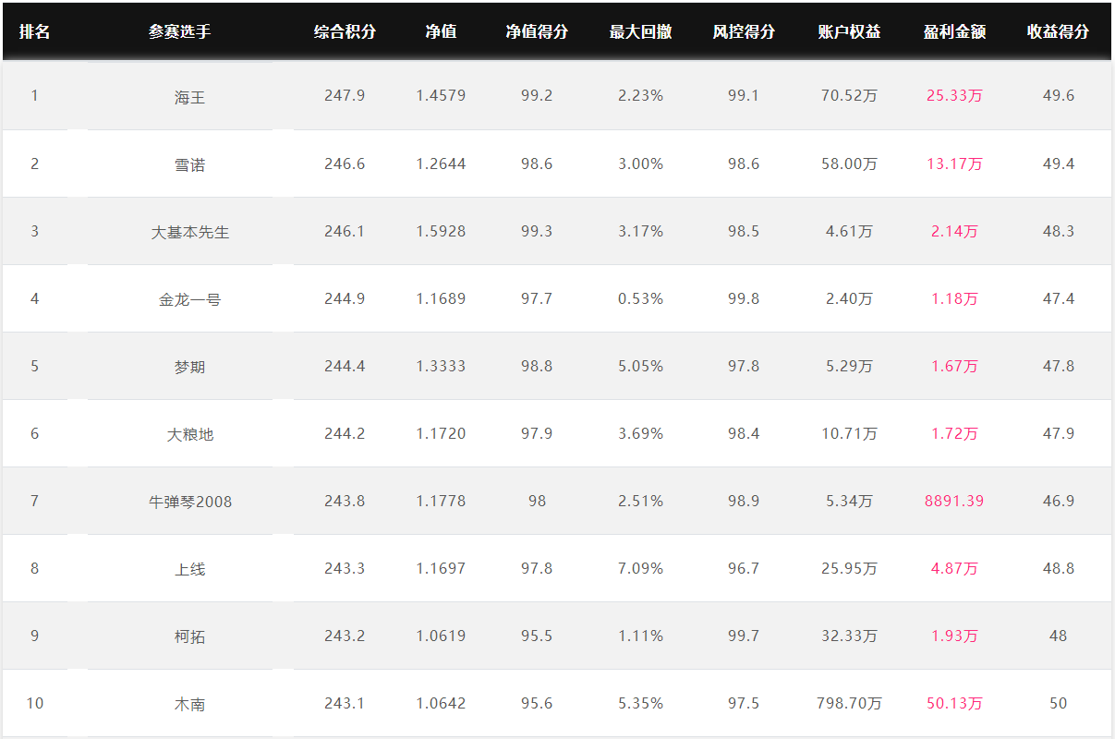1115x739 pixels.
Task: Click the 净值 column header
Action: click(441, 31)
